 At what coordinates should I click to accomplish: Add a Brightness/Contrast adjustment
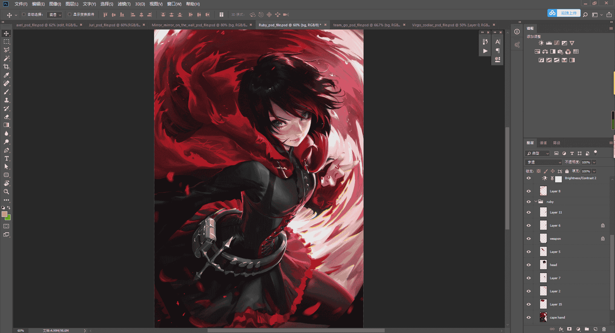point(541,43)
